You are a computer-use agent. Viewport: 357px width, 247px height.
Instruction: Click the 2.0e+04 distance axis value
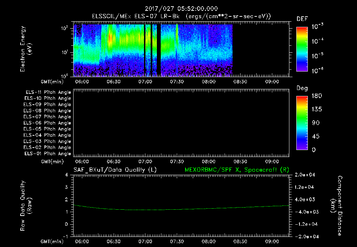tap(305, 175)
